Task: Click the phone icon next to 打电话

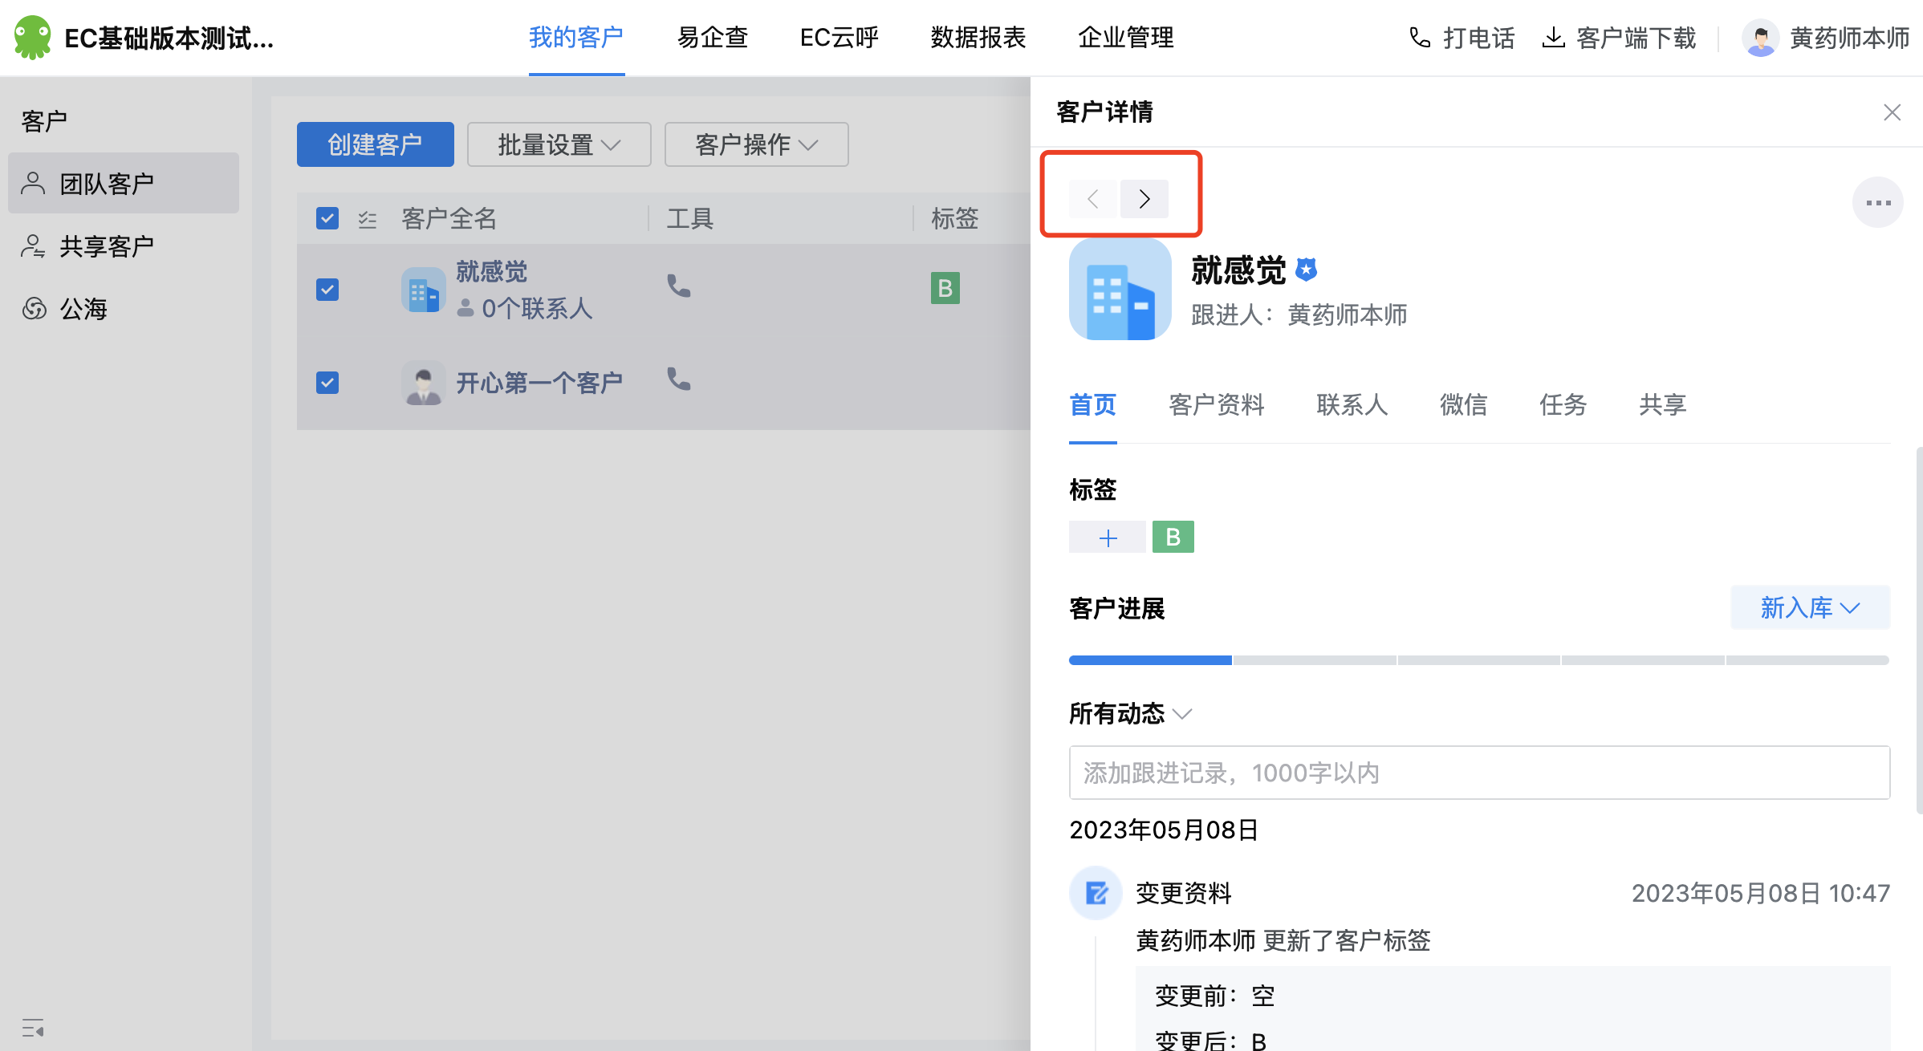Action: pyautogui.click(x=1420, y=38)
